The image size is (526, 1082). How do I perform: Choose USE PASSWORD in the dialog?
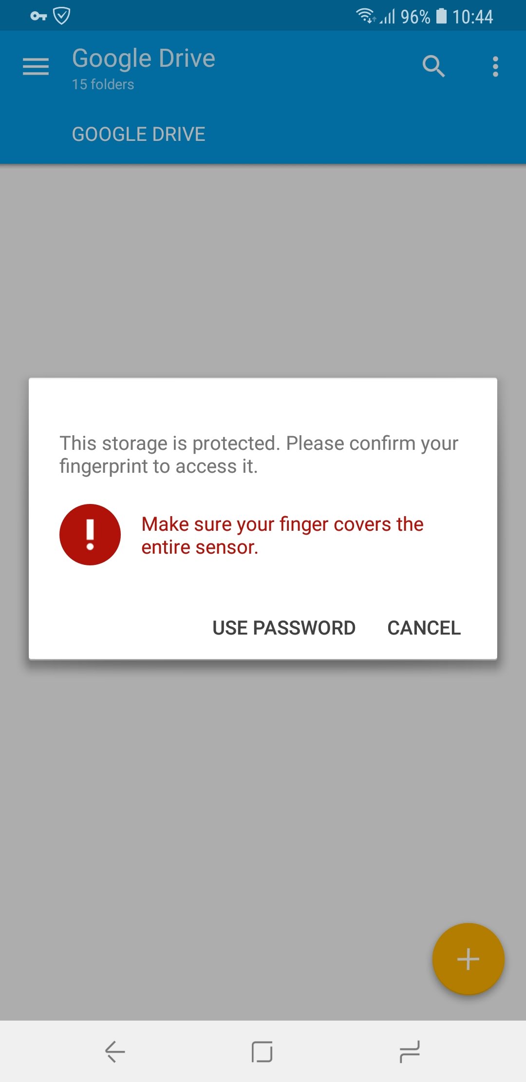284,628
